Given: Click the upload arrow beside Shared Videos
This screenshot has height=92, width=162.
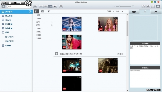Looking at the screenshot, I should click(30, 12).
